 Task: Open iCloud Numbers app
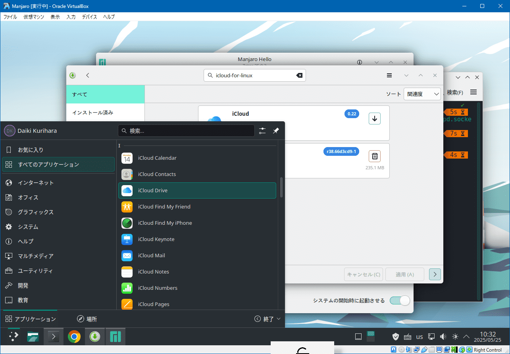click(x=197, y=288)
